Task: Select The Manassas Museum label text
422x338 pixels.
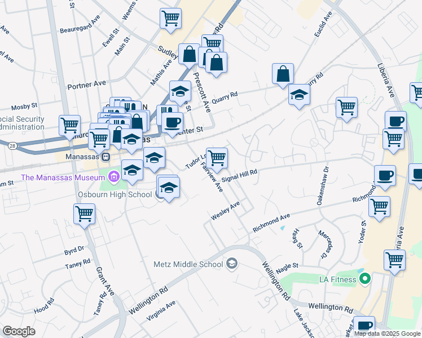Action: (63, 177)
